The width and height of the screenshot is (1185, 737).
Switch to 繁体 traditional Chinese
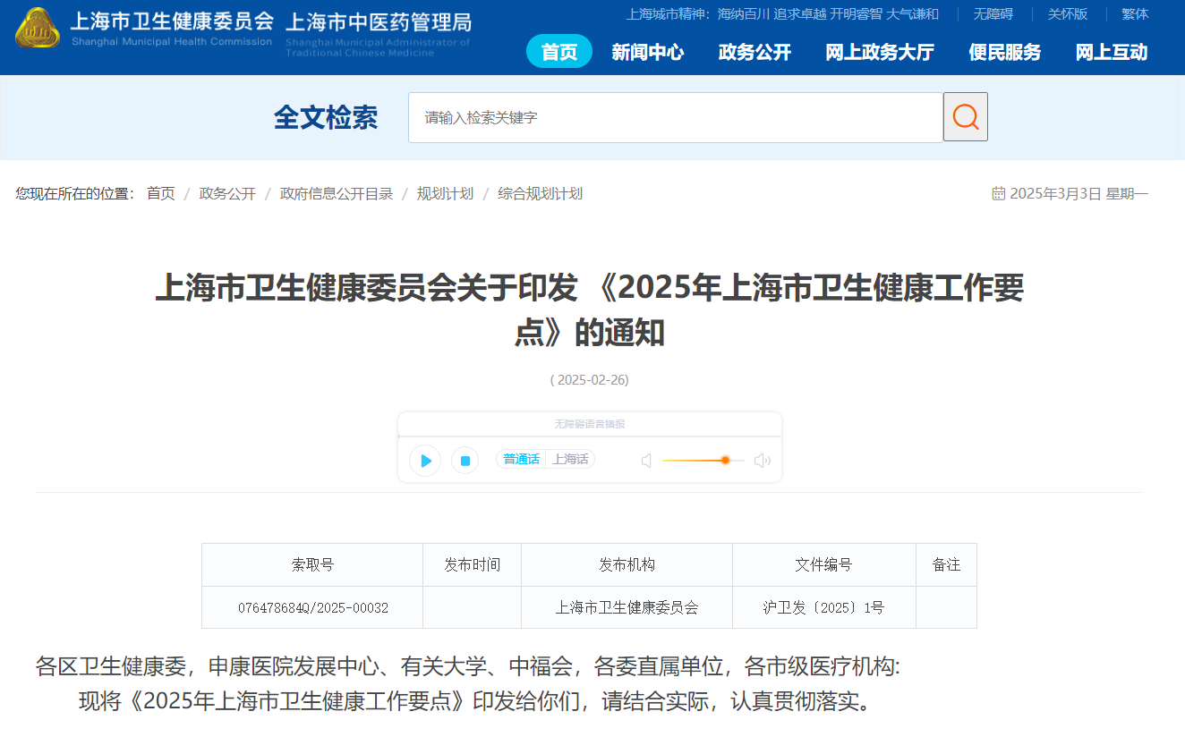tap(1135, 13)
